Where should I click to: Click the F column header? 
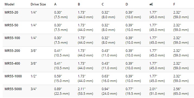(x=174, y=4)
